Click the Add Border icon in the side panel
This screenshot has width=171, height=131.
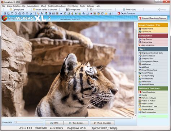pyautogui.click(x=140, y=64)
